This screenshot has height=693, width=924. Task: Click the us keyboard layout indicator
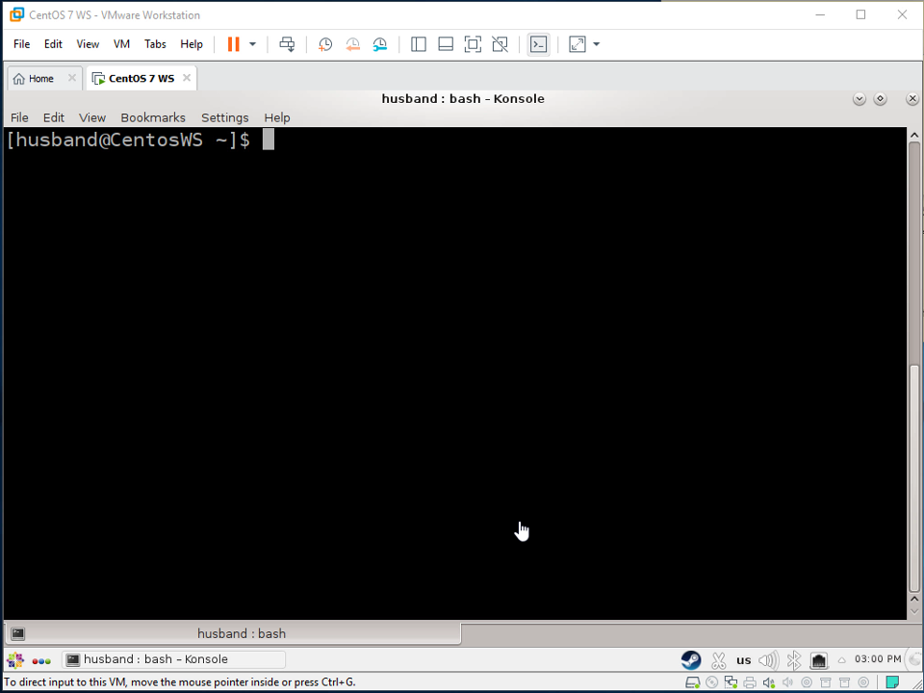pos(744,660)
